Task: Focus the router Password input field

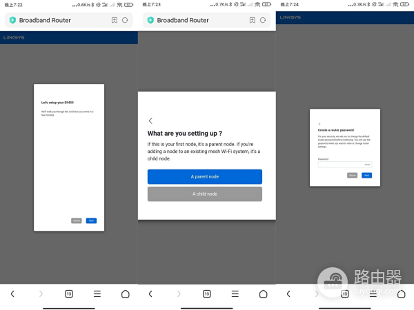Action: [x=339, y=165]
